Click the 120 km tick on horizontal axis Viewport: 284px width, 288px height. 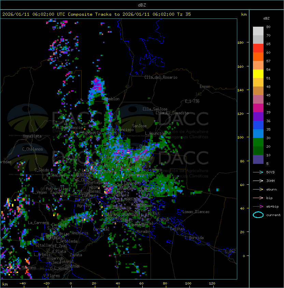click(x=212, y=284)
